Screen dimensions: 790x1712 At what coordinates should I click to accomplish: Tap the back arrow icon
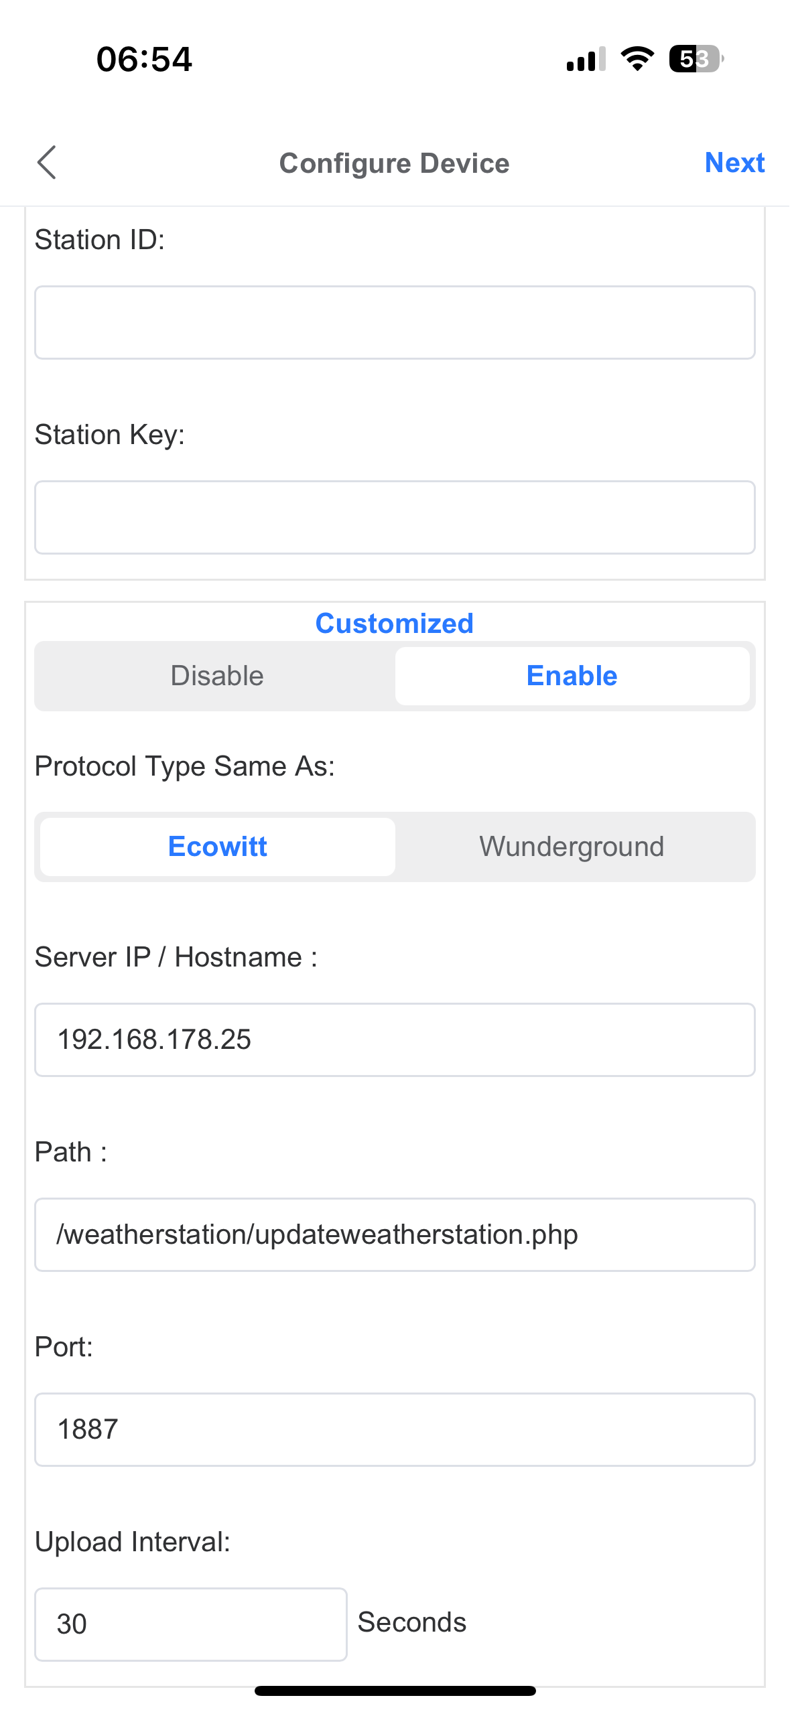(47, 163)
